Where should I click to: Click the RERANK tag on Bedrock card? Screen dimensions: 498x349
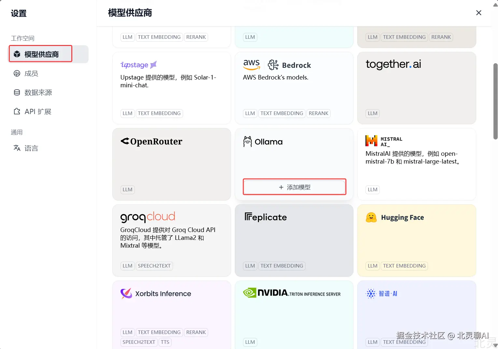(319, 113)
